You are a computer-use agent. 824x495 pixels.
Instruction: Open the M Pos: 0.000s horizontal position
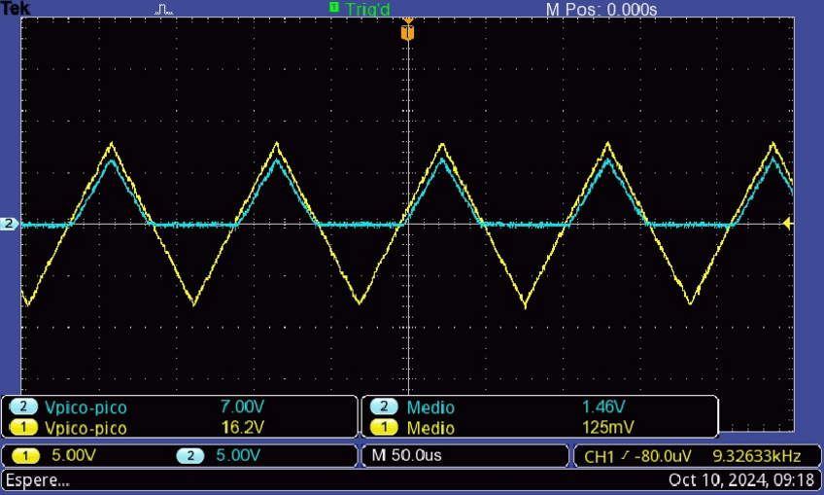pos(601,9)
